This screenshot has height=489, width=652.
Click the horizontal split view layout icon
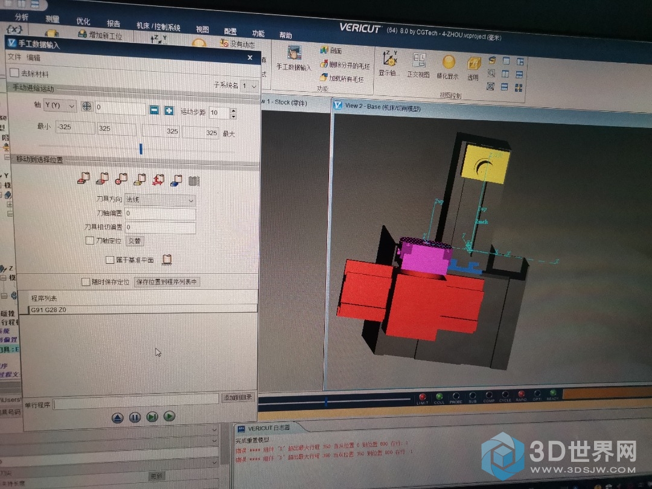click(504, 87)
